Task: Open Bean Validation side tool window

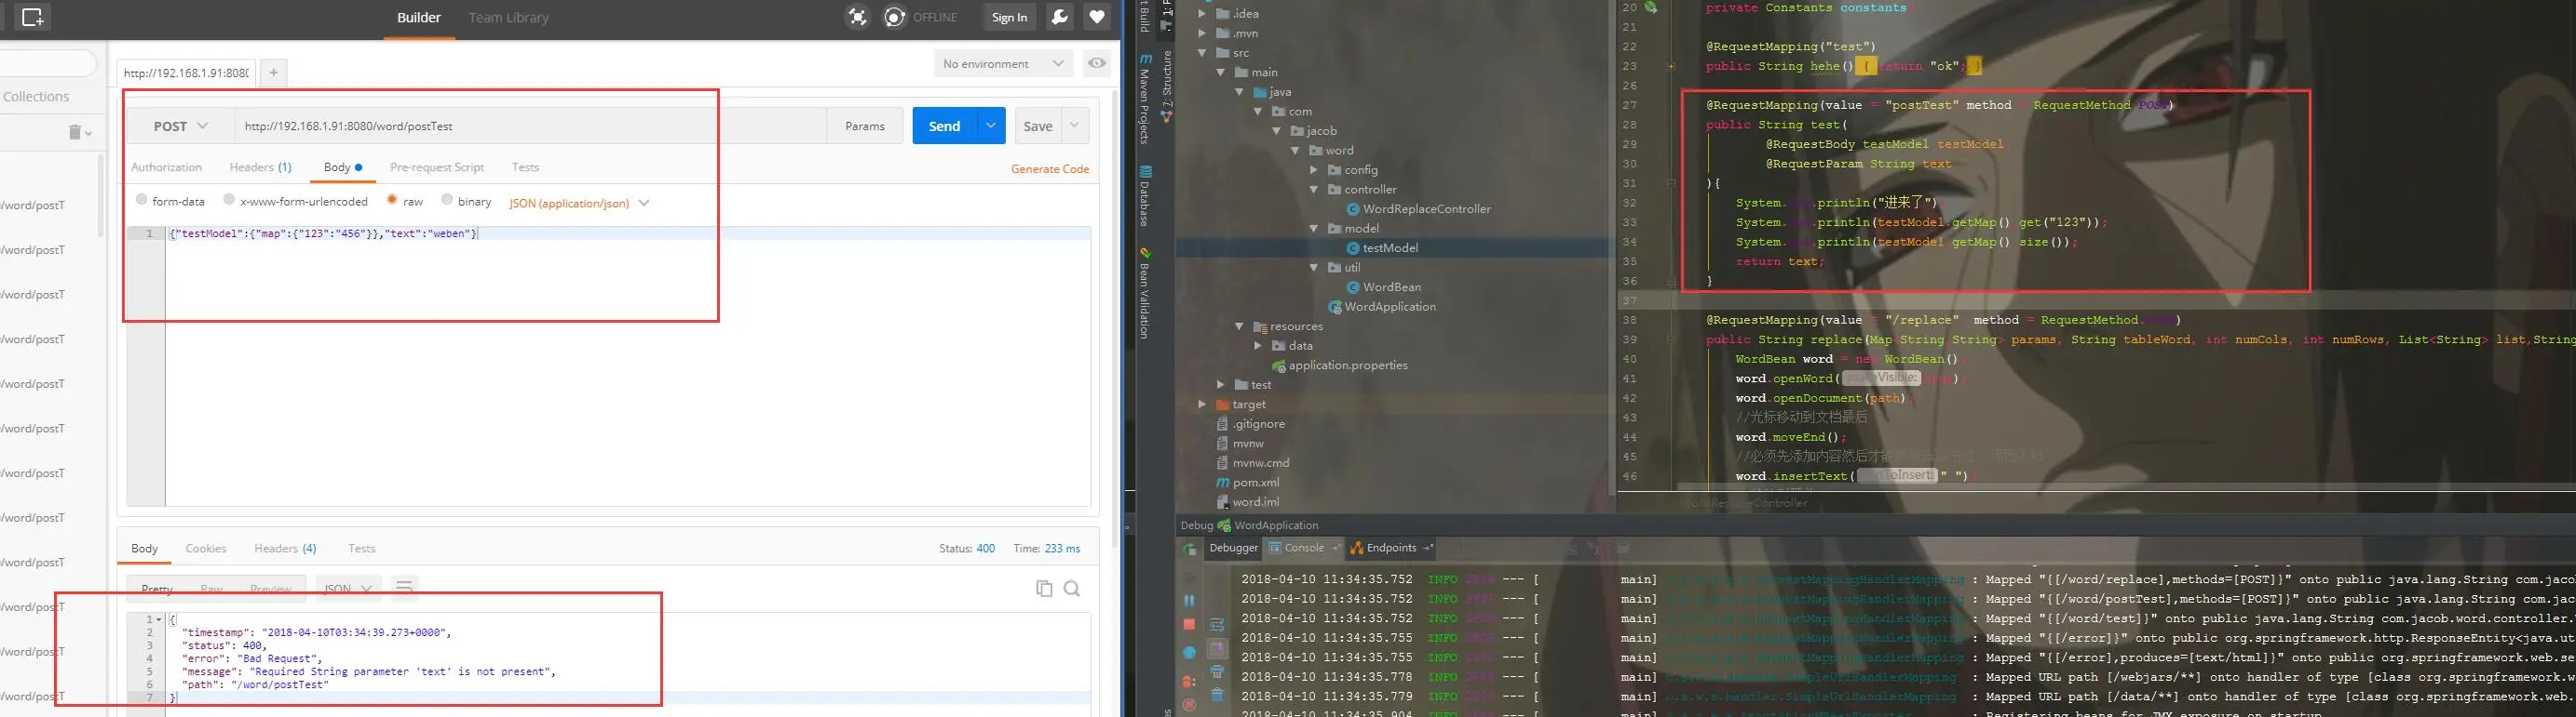Action: (x=1146, y=294)
